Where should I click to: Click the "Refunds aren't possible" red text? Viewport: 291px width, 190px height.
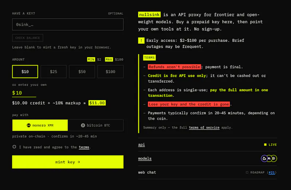coord(175,67)
